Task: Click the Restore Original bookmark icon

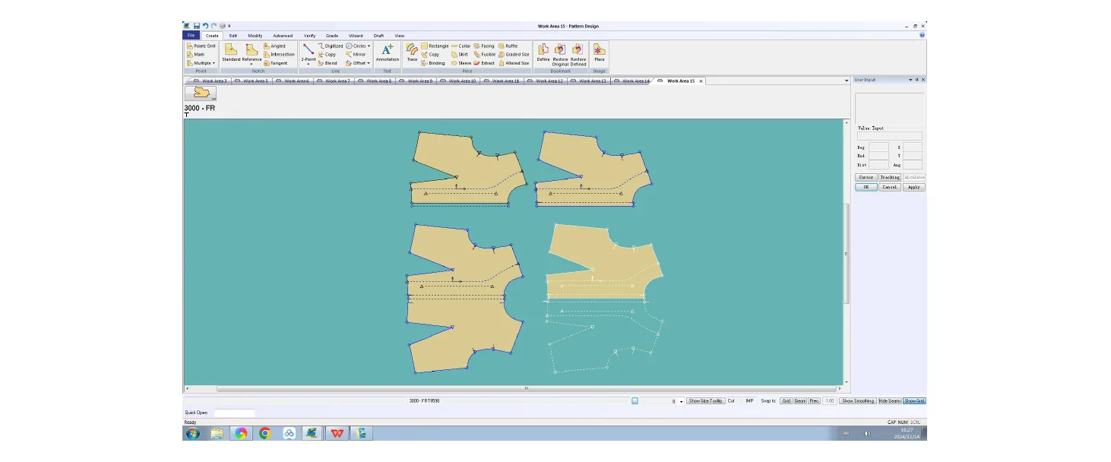Action: (x=560, y=55)
